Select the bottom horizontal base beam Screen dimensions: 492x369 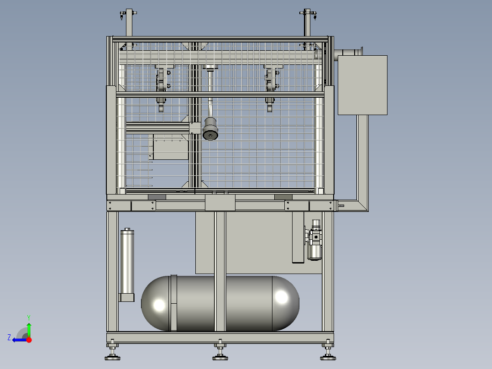pos(220,337)
